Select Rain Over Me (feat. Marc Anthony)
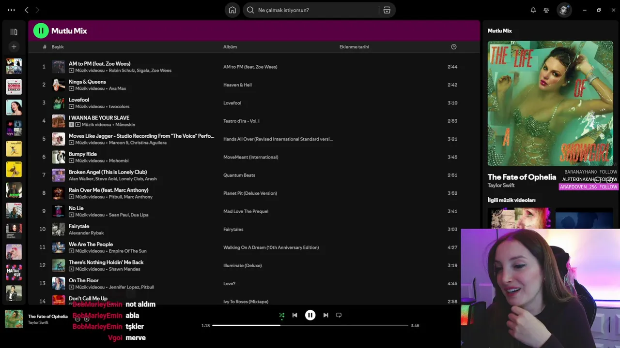 tap(108, 190)
